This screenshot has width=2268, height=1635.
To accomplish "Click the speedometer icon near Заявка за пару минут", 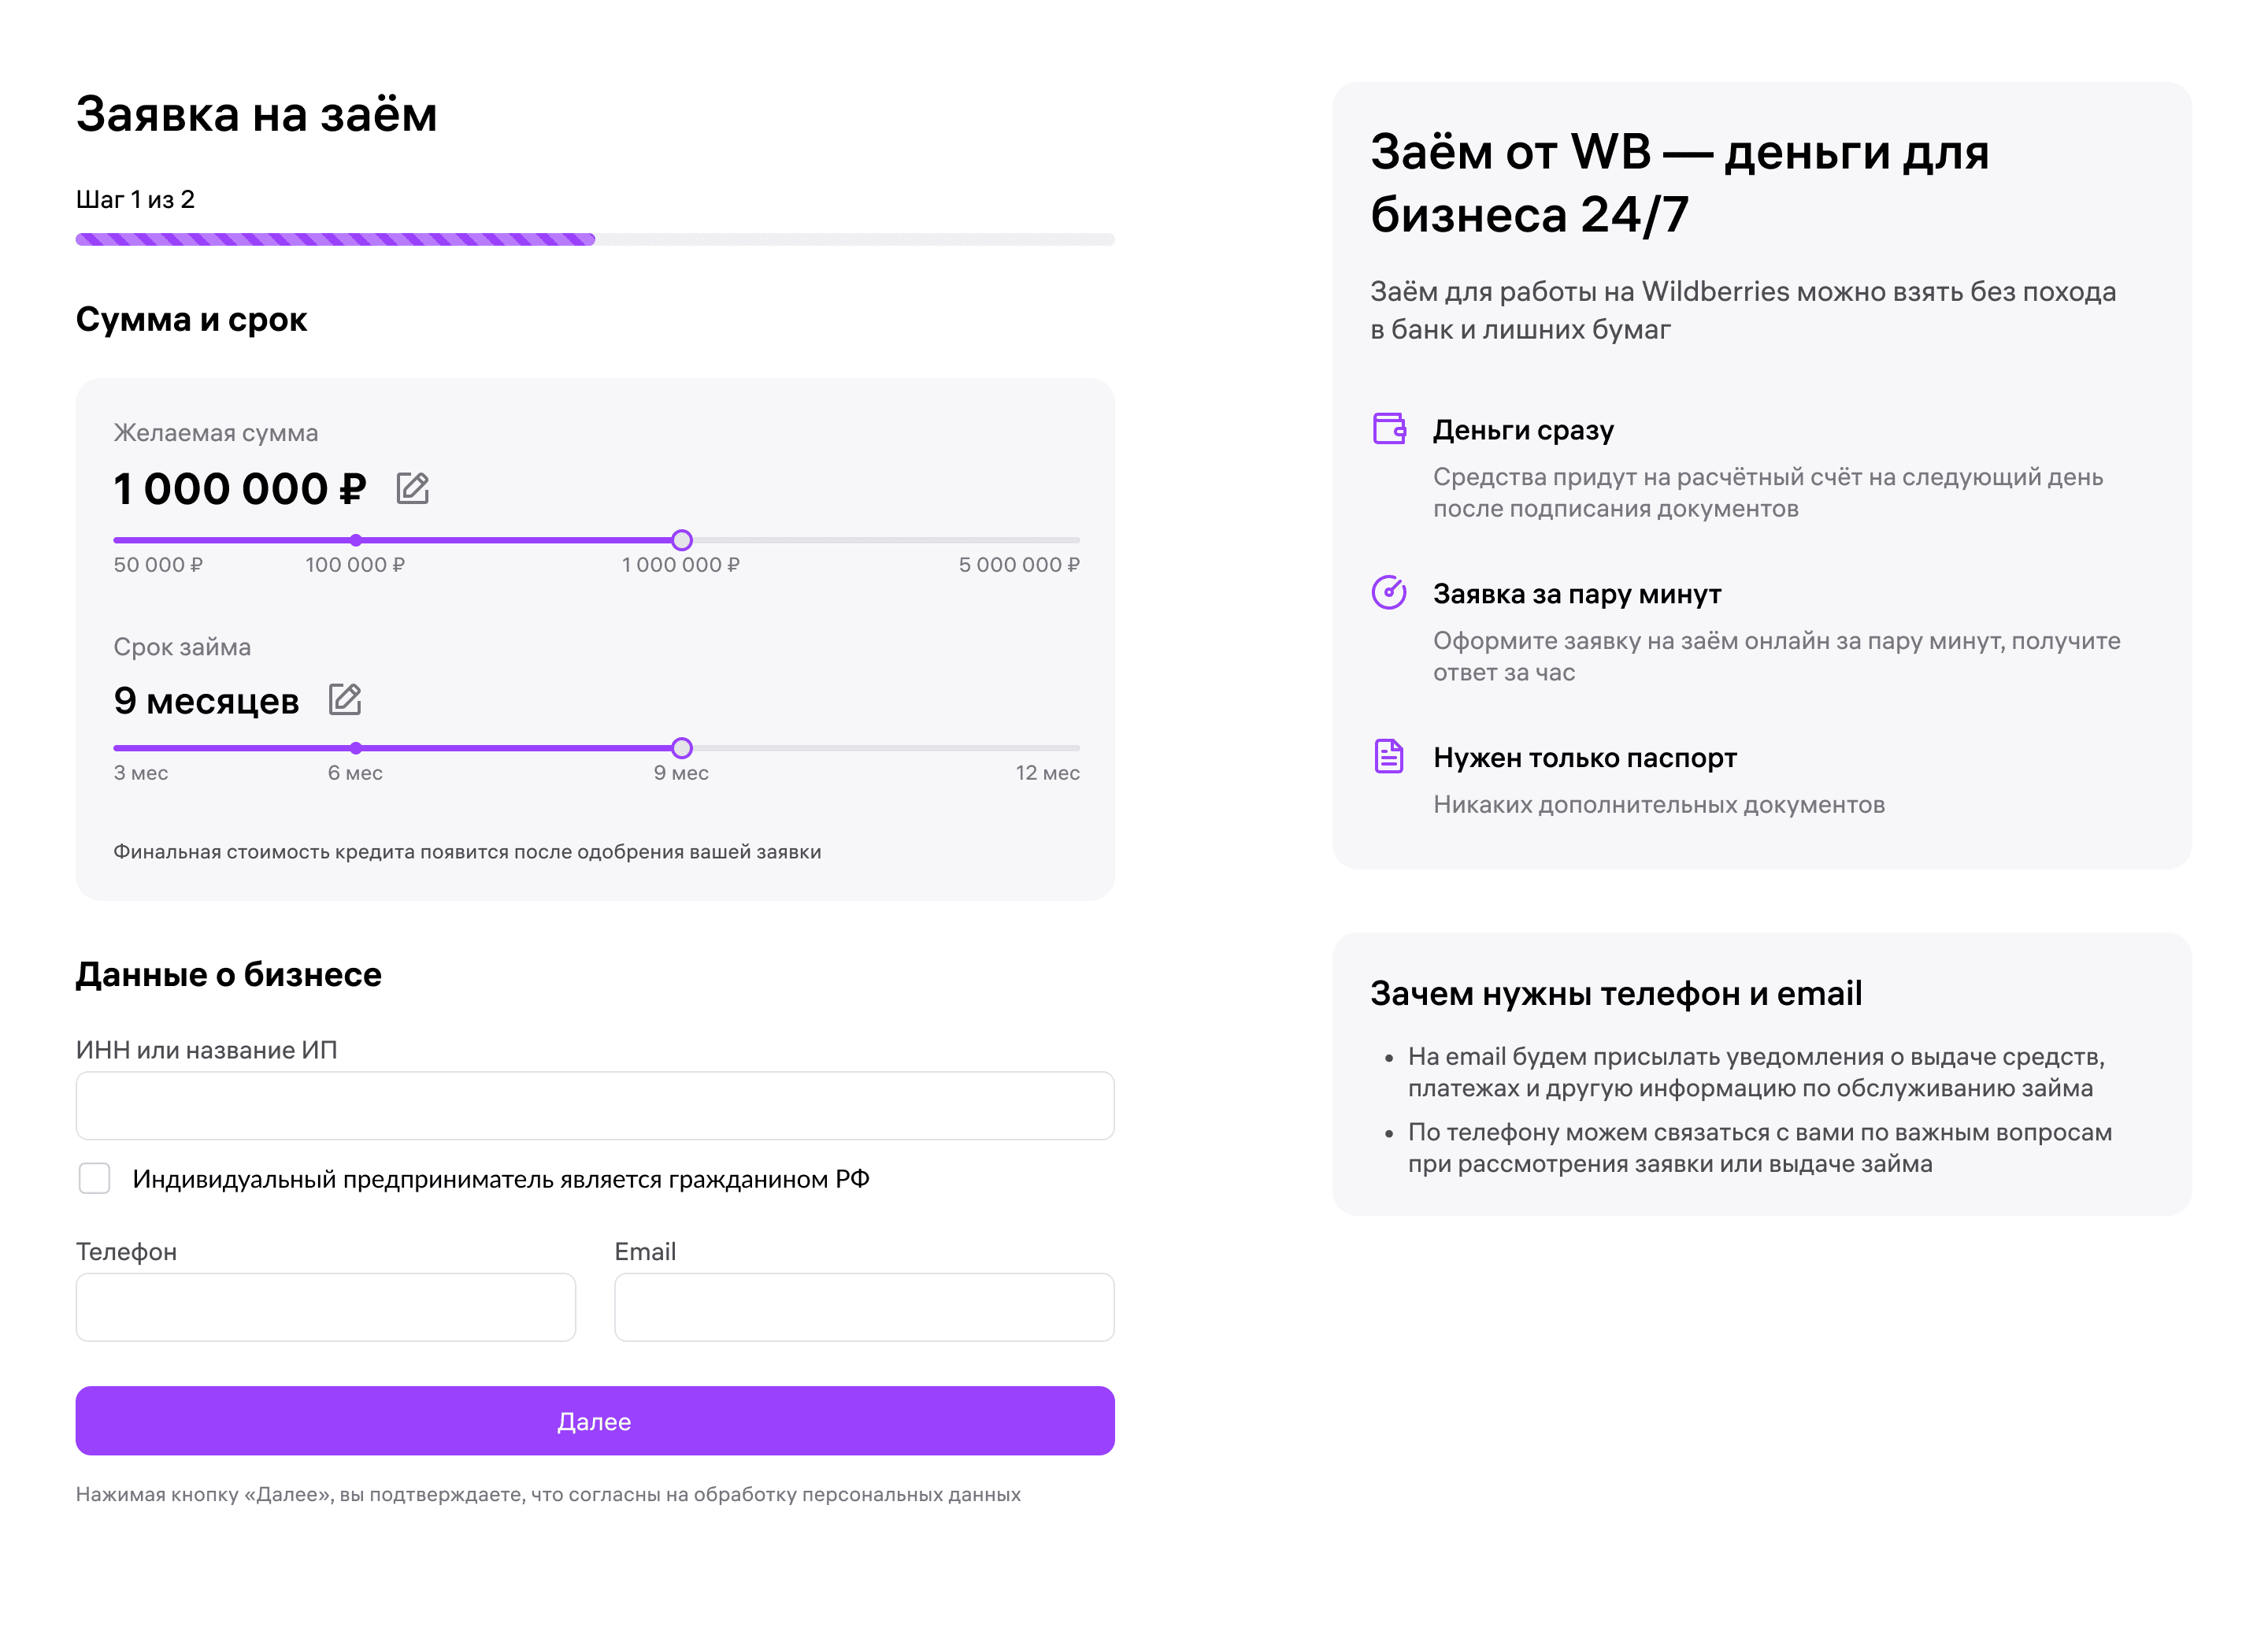I will 1389,592.
